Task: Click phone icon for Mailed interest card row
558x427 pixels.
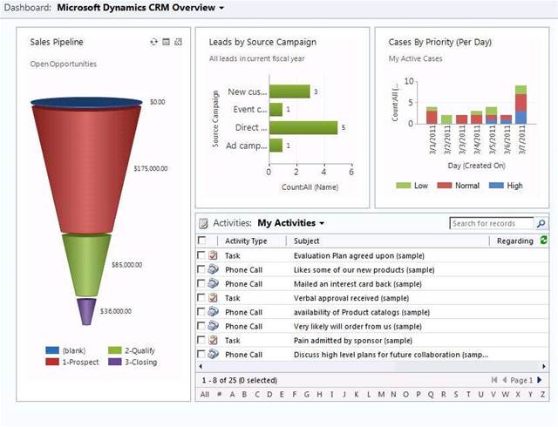Action: tap(213, 283)
